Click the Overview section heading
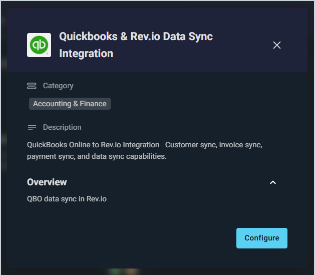 click(47, 182)
